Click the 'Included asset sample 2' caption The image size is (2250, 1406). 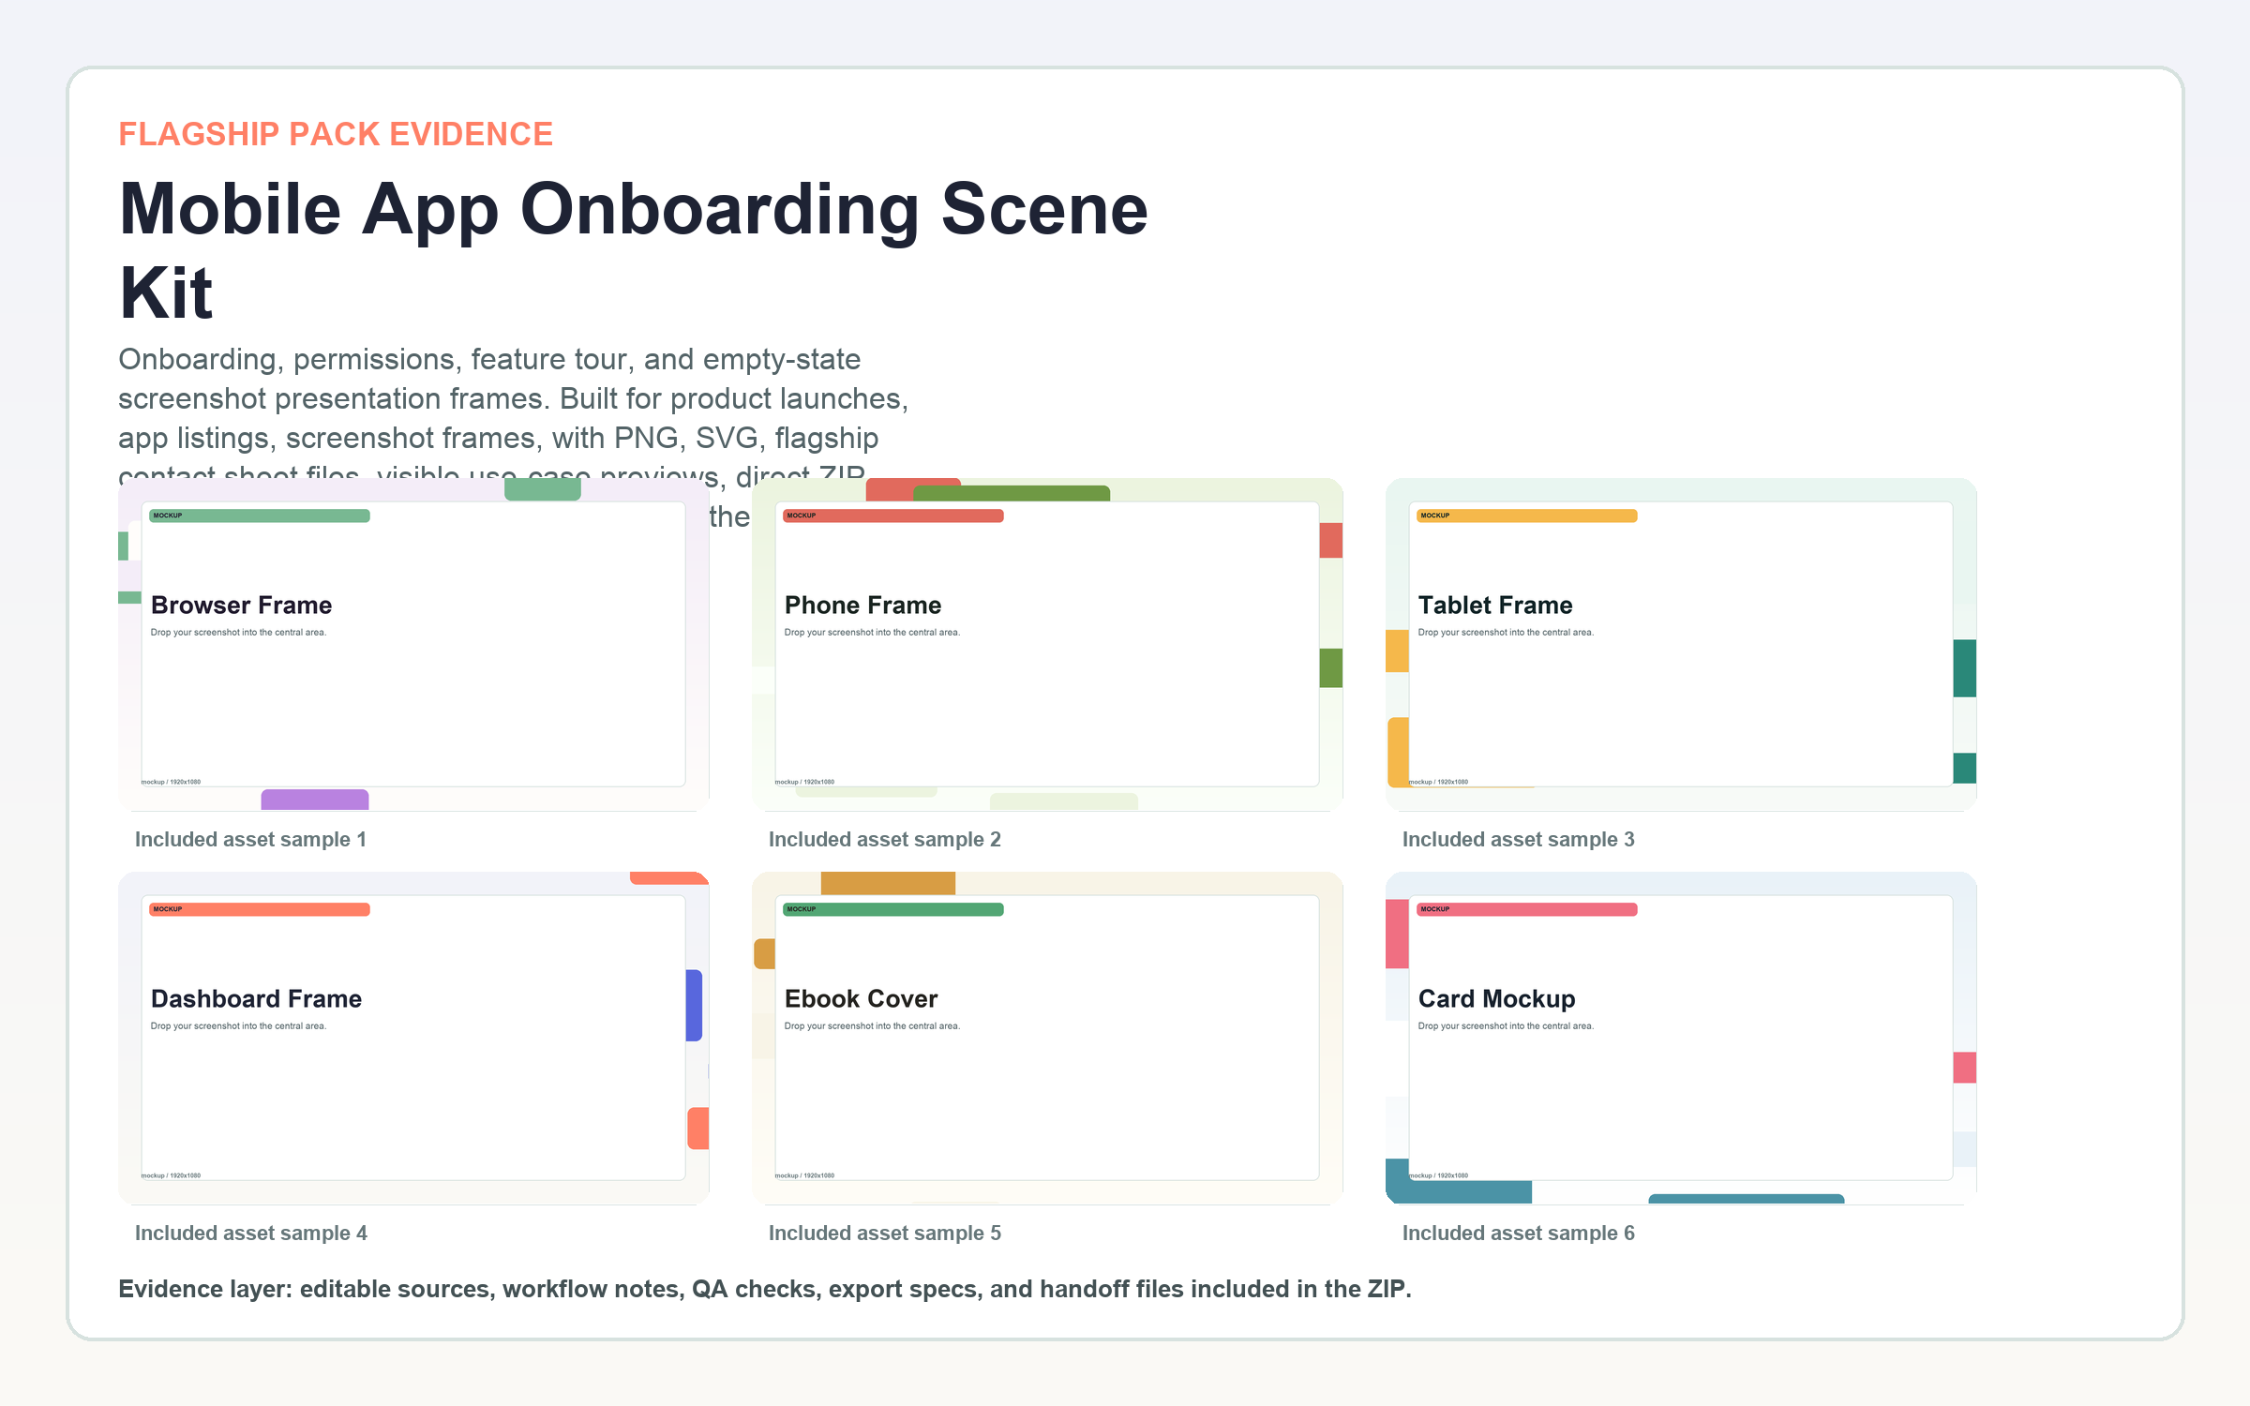coord(884,839)
